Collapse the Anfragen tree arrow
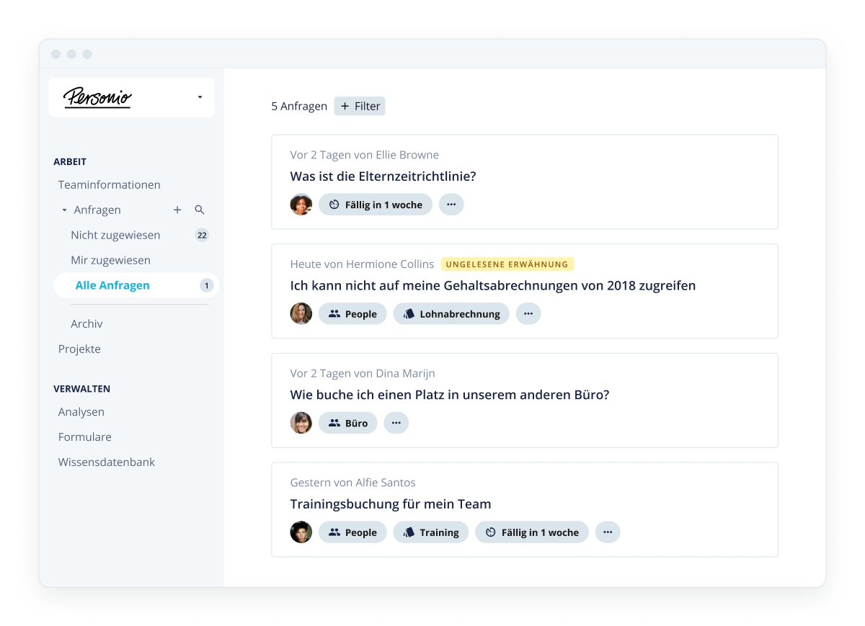865x626 pixels. (x=64, y=210)
